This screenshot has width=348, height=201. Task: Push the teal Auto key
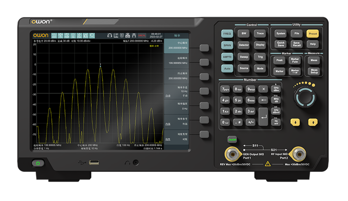point(227,69)
